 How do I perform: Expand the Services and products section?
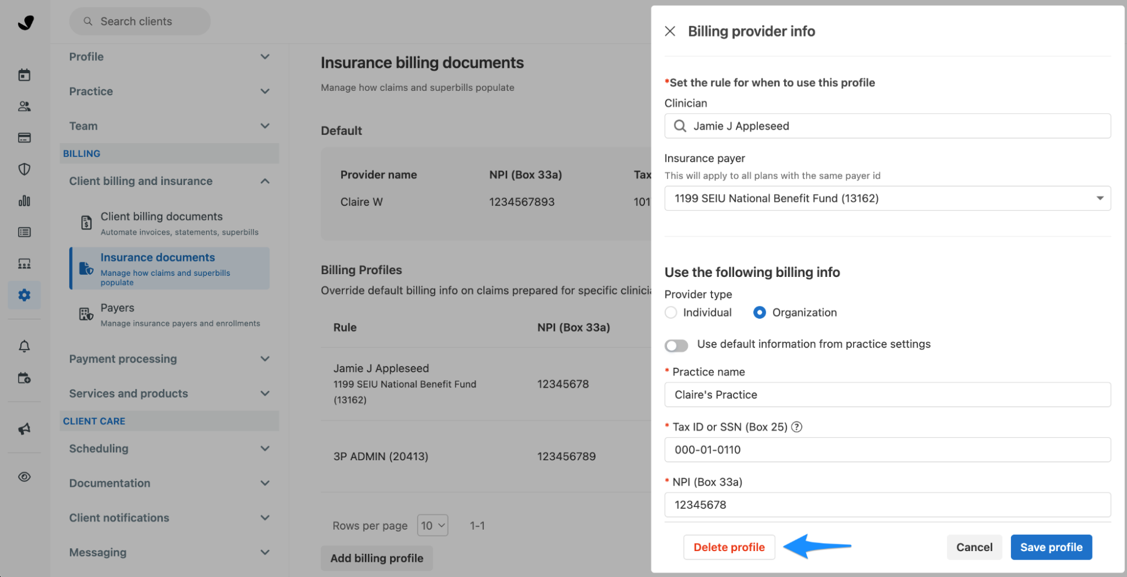[x=169, y=394]
